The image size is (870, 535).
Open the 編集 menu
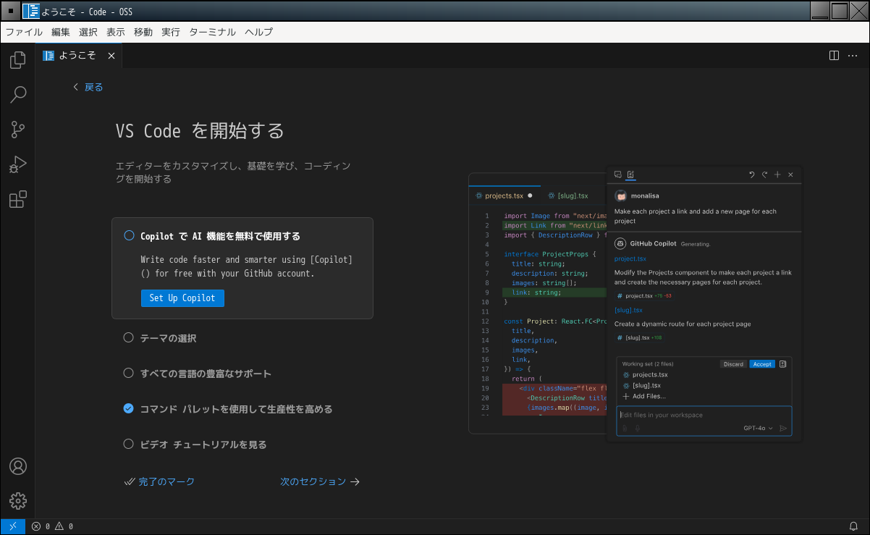click(x=61, y=32)
